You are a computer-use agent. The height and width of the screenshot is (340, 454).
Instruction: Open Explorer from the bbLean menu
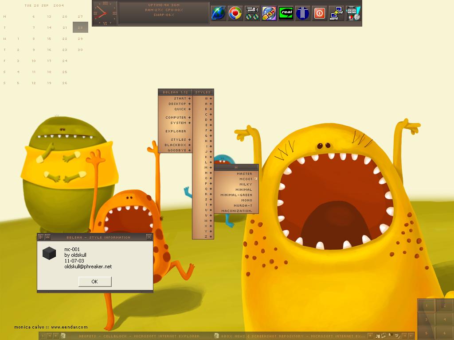pyautogui.click(x=175, y=131)
